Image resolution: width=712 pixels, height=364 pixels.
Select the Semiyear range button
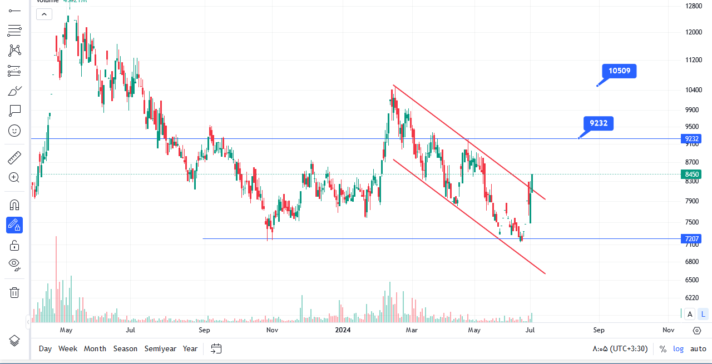(x=160, y=349)
